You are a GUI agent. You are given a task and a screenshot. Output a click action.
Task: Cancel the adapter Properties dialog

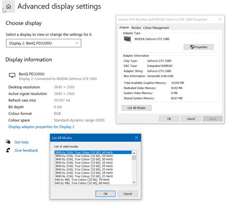[191, 119]
